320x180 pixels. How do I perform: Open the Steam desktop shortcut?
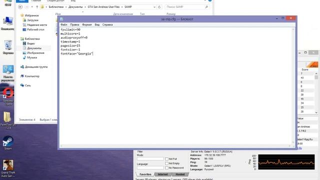pos(8,143)
